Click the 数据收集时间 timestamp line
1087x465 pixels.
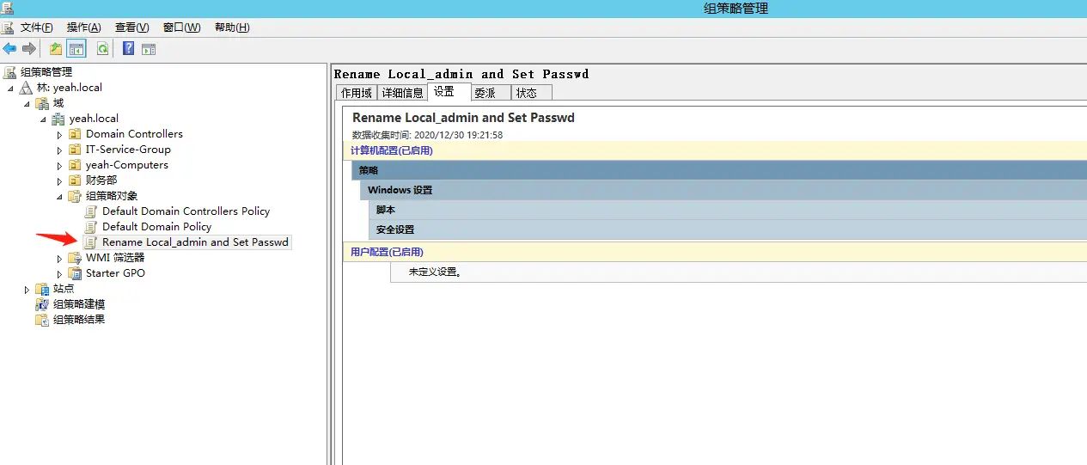pos(427,135)
